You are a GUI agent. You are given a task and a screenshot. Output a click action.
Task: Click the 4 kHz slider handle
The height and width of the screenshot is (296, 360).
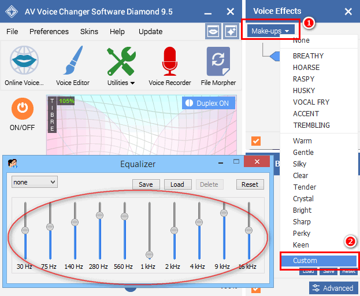click(199, 222)
